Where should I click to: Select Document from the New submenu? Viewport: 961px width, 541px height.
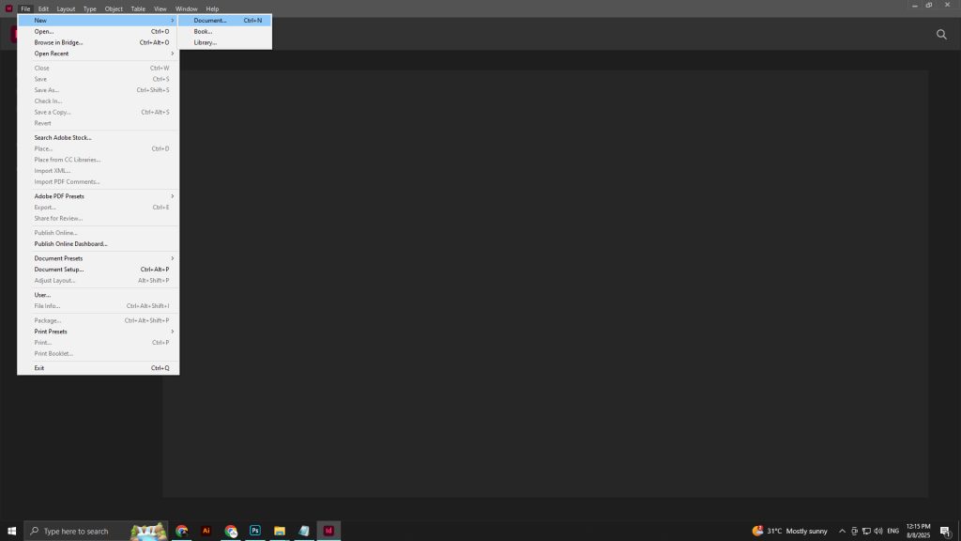[x=210, y=20]
